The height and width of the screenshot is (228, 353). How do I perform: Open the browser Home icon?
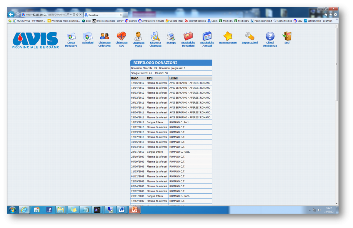[x=326, y=15]
